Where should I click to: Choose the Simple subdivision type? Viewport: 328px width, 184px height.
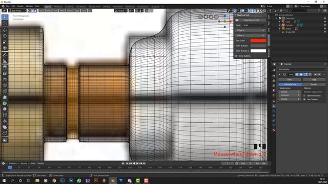(x=314, y=84)
